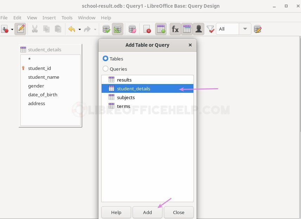The image size is (301, 219).
Task: Open the View menu
Action: (32, 18)
